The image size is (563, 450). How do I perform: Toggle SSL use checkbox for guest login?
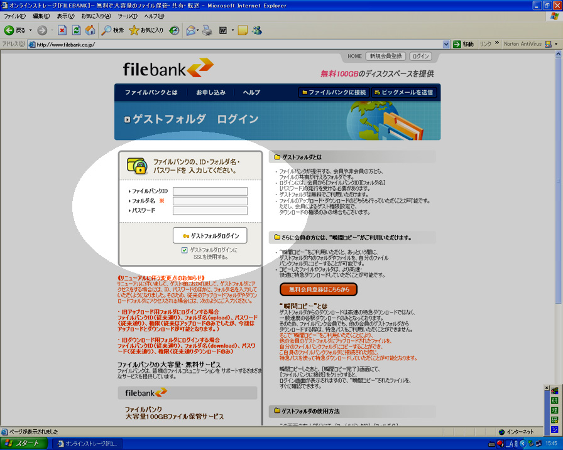185,250
